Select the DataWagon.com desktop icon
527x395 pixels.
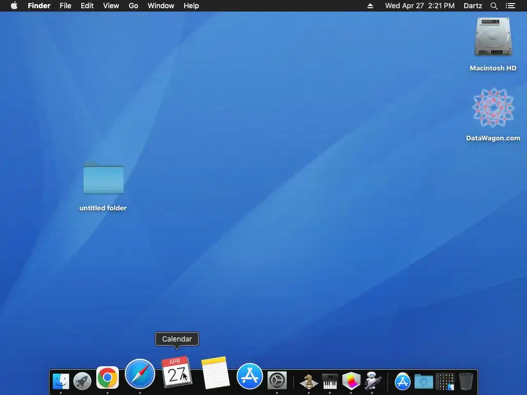point(493,107)
